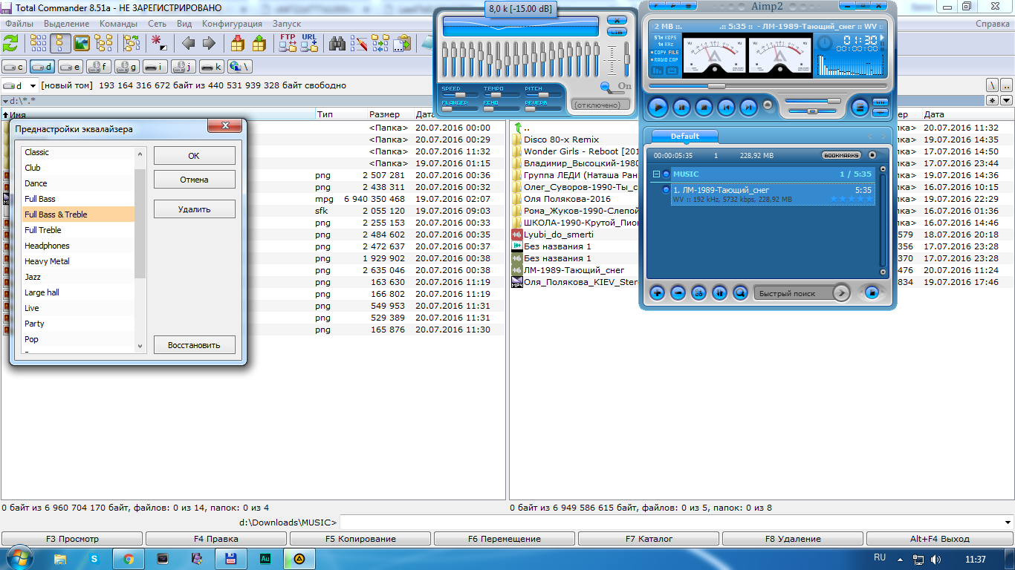Click Stop button in Aimp2
The height and width of the screenshot is (570, 1015).
click(704, 108)
